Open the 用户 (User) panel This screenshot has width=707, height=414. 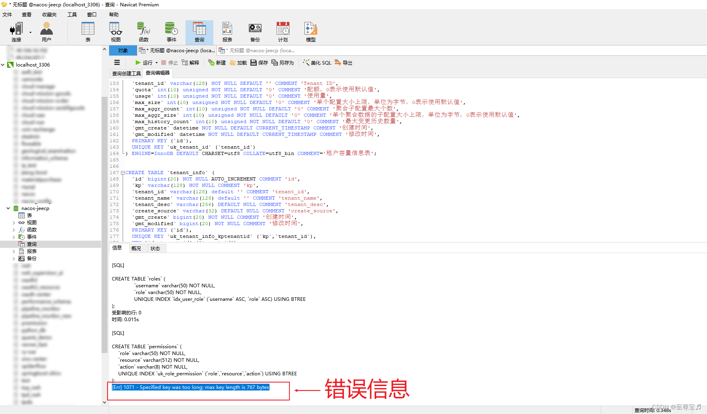(x=47, y=32)
